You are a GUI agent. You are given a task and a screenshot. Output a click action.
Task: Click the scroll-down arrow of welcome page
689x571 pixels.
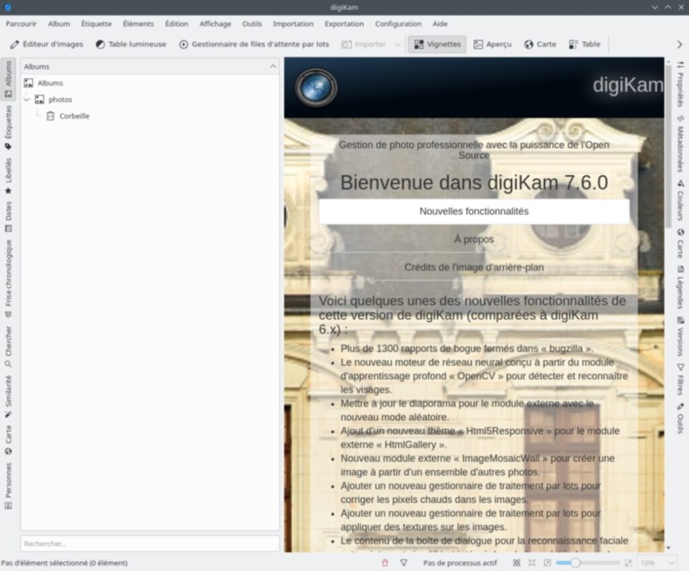tap(668, 547)
